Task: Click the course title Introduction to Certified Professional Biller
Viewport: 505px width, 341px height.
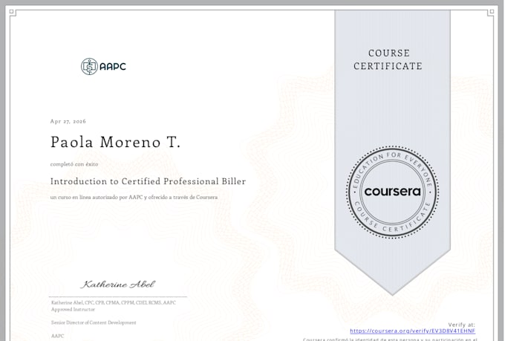Action: (x=148, y=181)
